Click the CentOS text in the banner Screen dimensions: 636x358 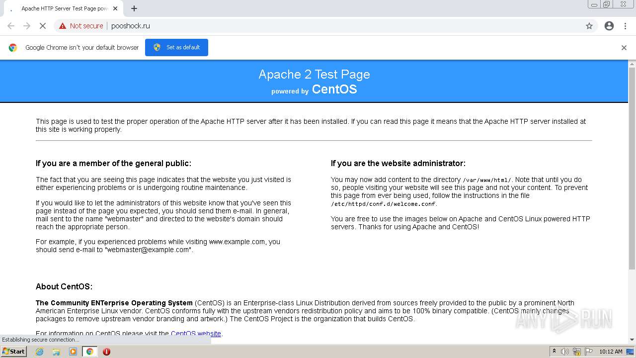click(334, 89)
